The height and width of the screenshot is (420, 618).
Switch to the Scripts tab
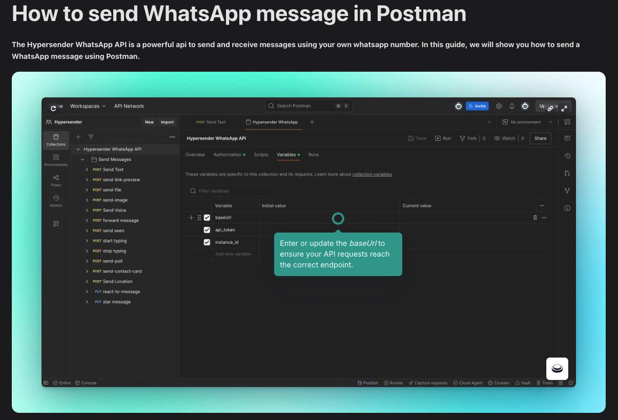click(261, 154)
